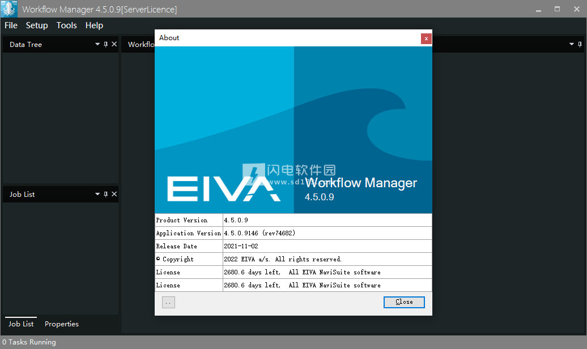This screenshot has height=349, width=587.
Task: Click the Job List panel header title
Action: (x=22, y=195)
